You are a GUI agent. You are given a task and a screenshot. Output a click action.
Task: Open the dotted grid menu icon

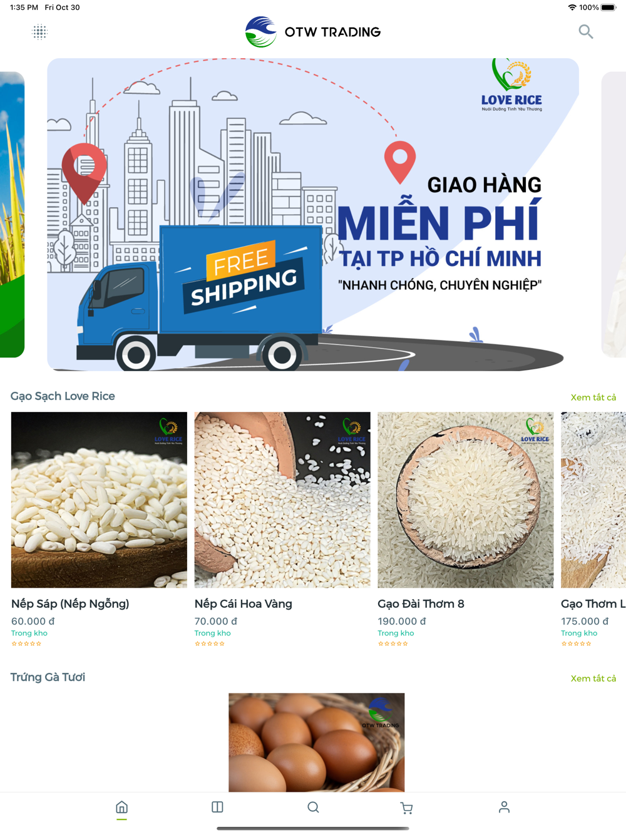(39, 32)
